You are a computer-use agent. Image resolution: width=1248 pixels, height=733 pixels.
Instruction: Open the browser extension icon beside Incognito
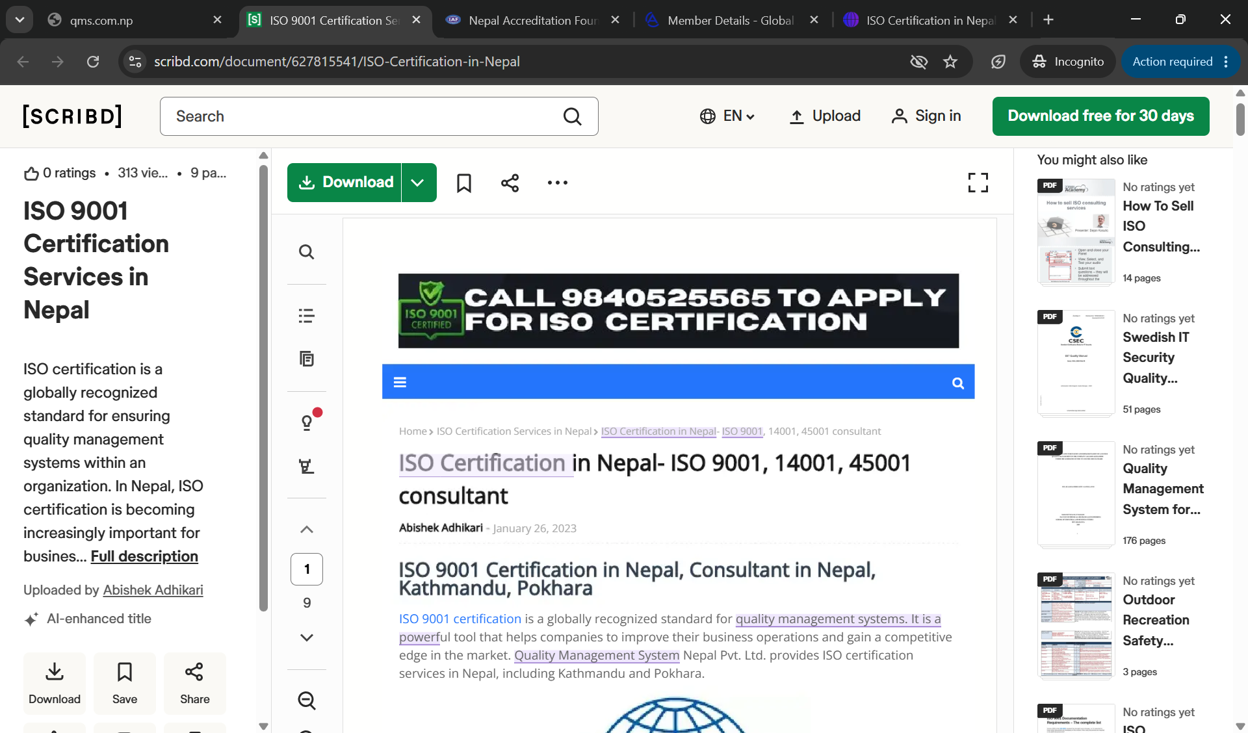[998, 62]
